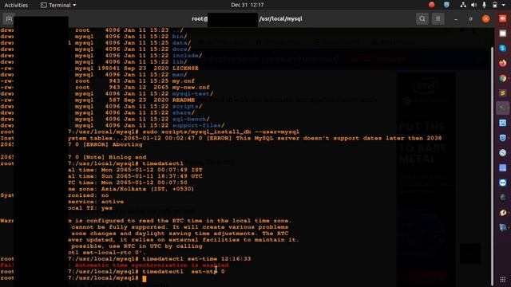Close the terminal with orange X button
The width and height of the screenshot is (511, 287).
tap(485, 19)
